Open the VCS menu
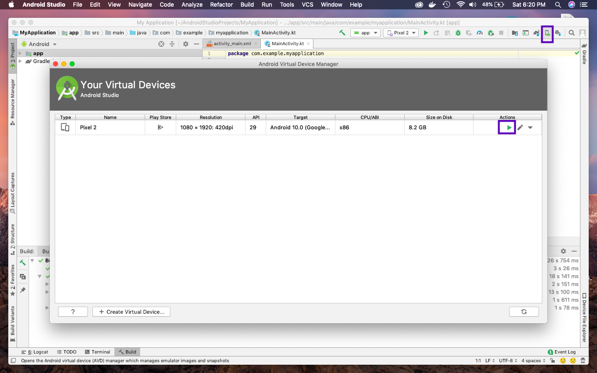 click(308, 5)
